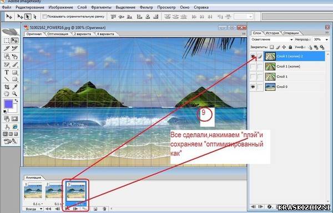This screenshot has height=213, width=333.
Task: Click the blue foreground color swatch
Action: click(9, 104)
